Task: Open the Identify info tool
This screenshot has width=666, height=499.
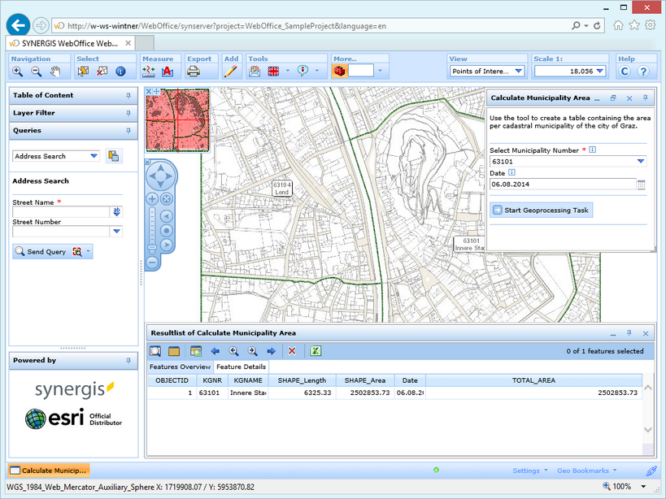Action: click(120, 71)
